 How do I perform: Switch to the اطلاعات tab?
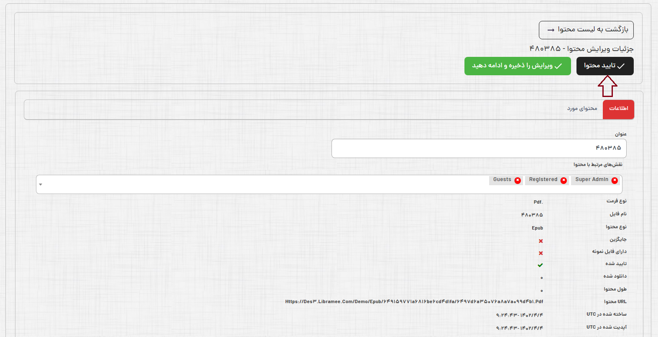point(618,109)
